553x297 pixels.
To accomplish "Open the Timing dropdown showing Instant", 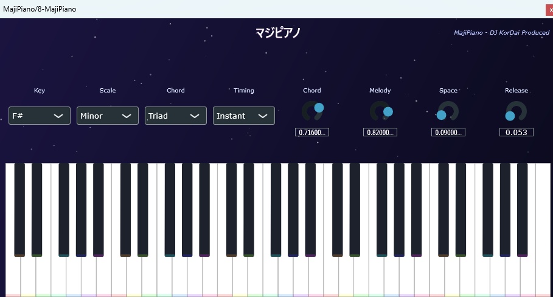I will [x=244, y=116].
